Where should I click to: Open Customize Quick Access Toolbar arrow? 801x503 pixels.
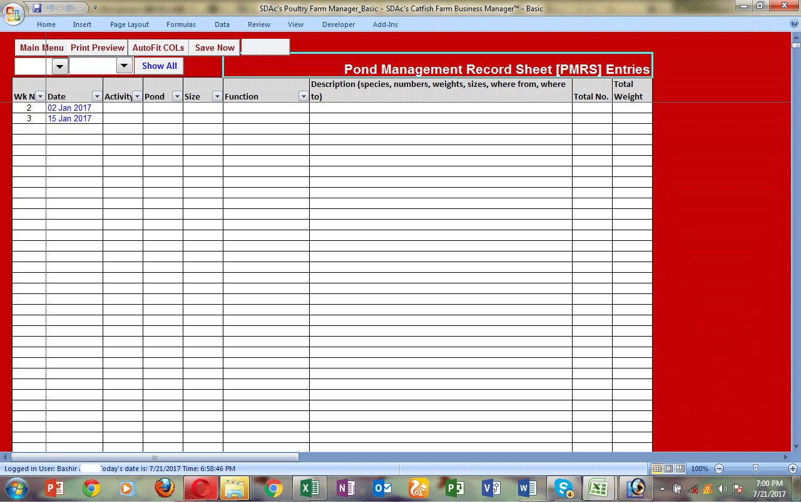(95, 8)
